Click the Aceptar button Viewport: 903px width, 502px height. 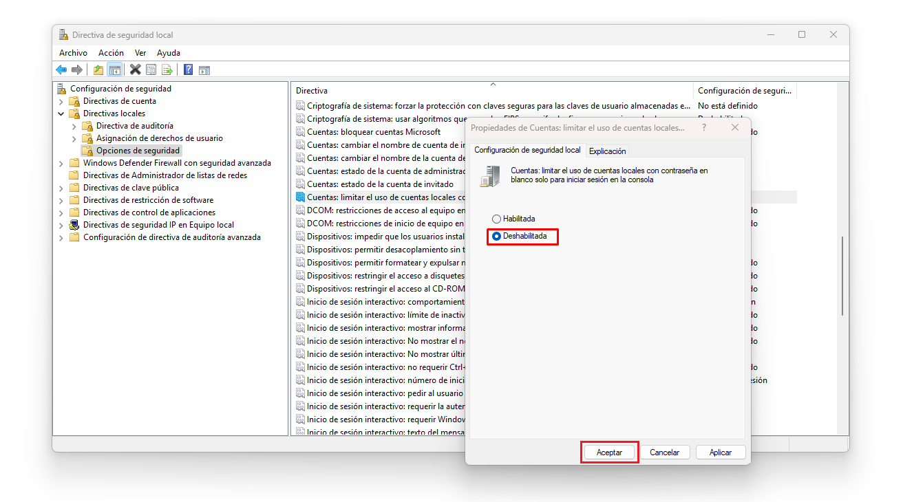609,452
